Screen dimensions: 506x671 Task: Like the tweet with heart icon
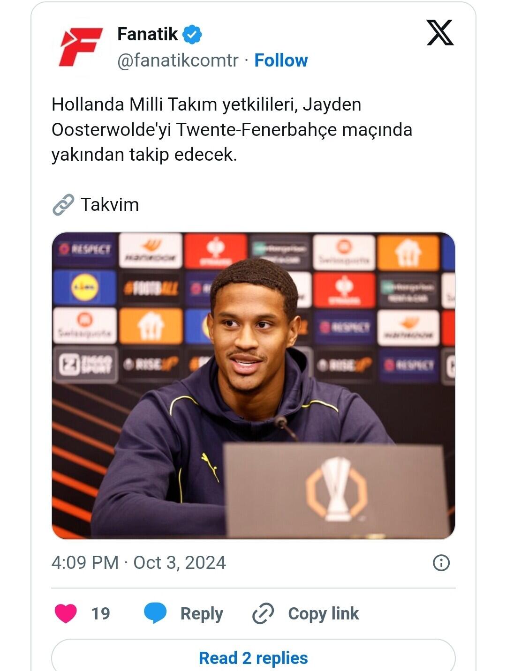[66, 613]
